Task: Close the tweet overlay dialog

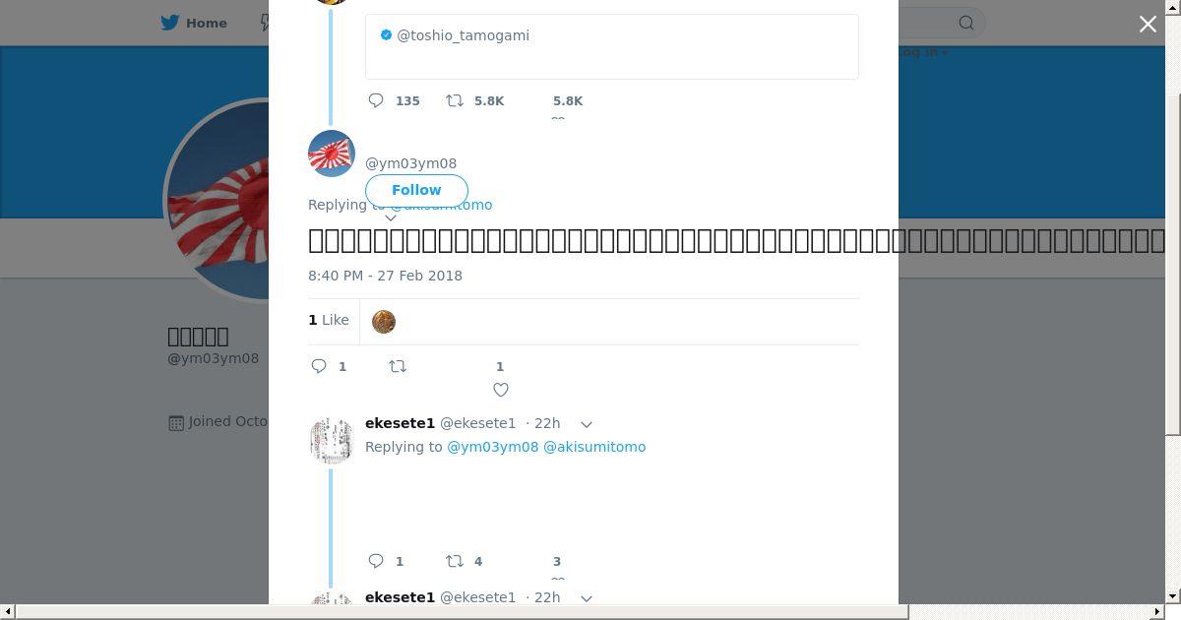Action: click(1148, 24)
